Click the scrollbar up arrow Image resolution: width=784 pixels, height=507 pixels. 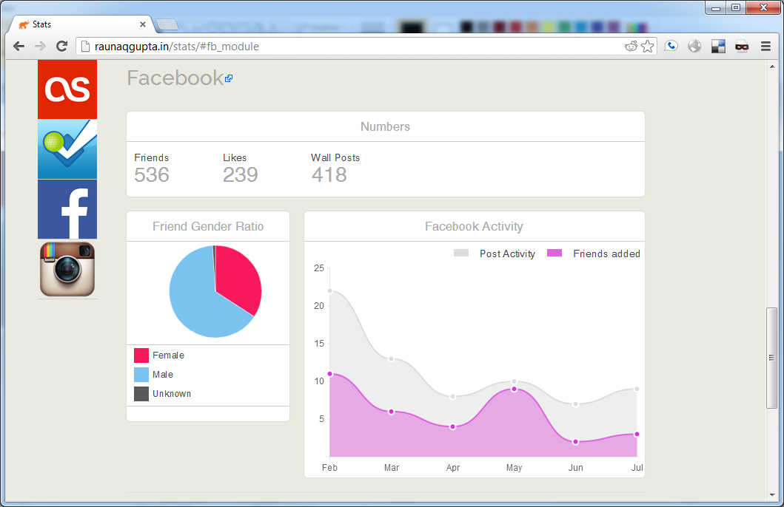(772, 66)
